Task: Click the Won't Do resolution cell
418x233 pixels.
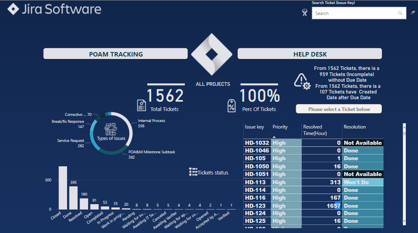Action: click(363, 182)
